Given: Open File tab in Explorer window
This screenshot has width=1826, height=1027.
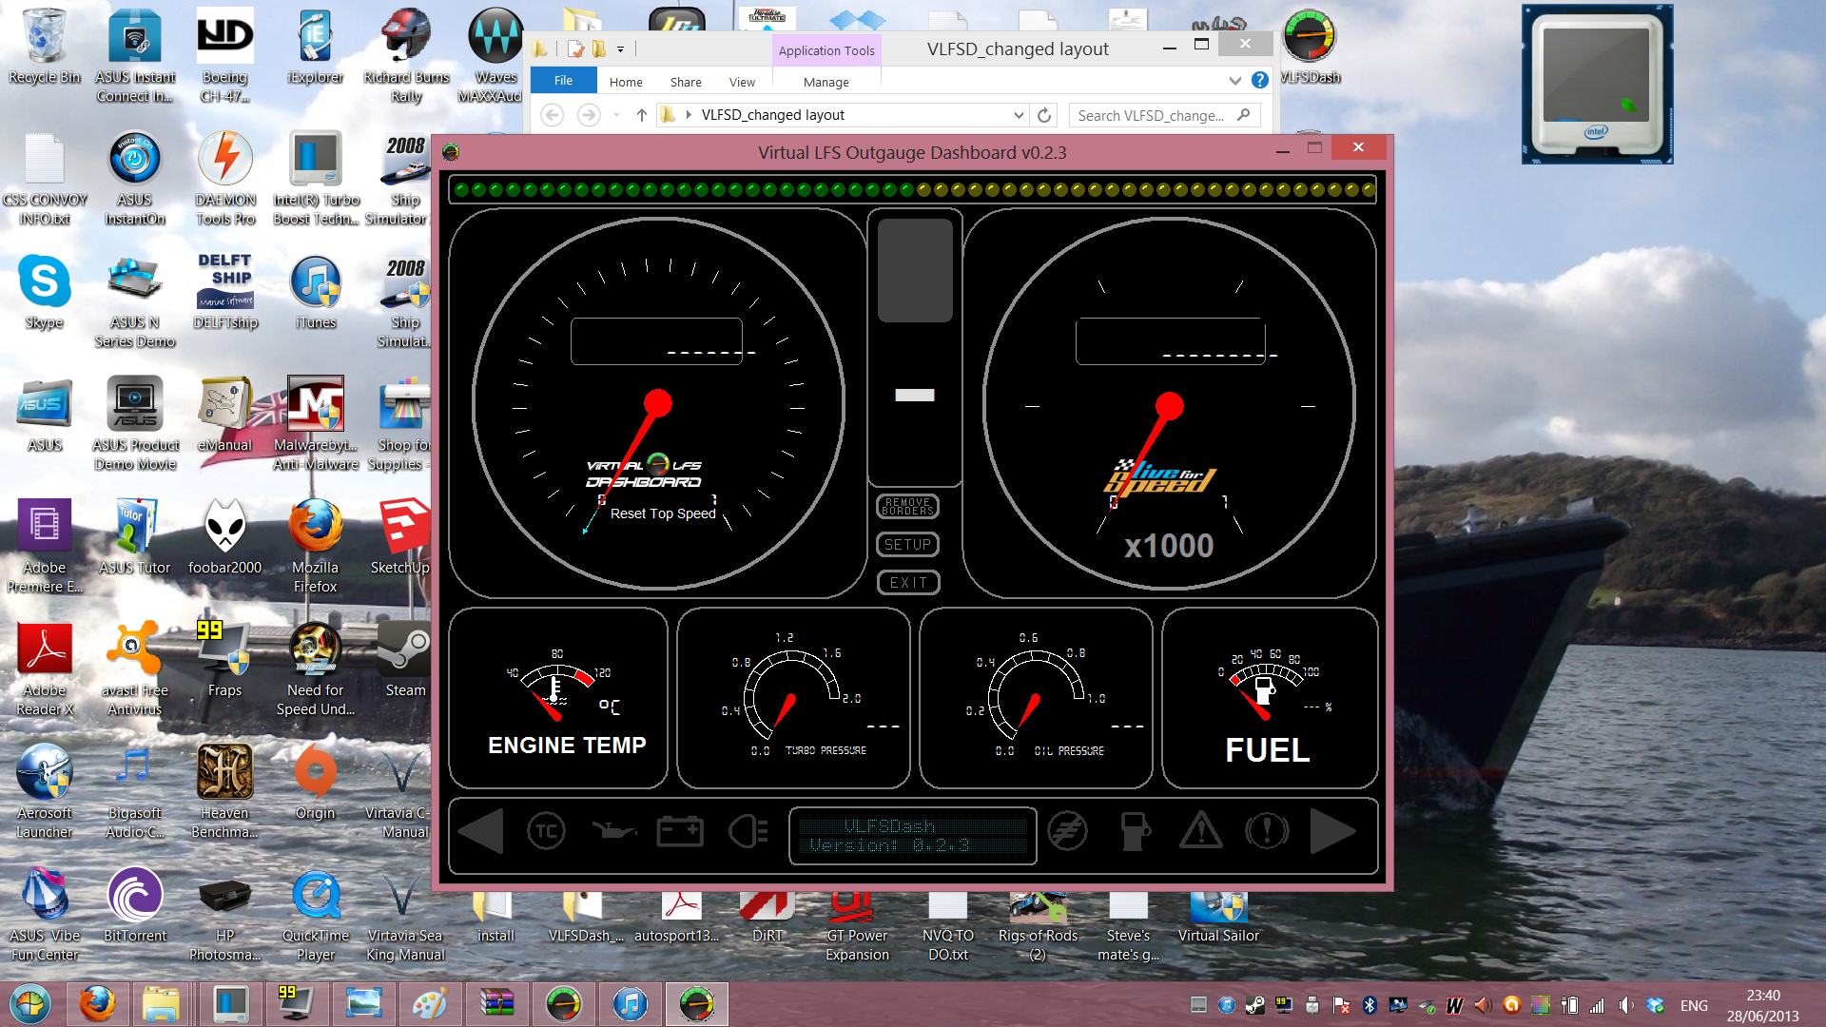Looking at the screenshot, I should tap(563, 81).
